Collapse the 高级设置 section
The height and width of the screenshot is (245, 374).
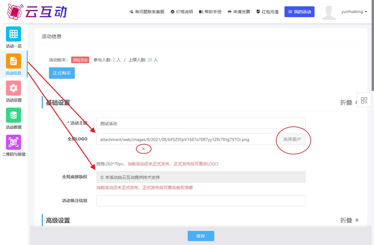pos(349,220)
